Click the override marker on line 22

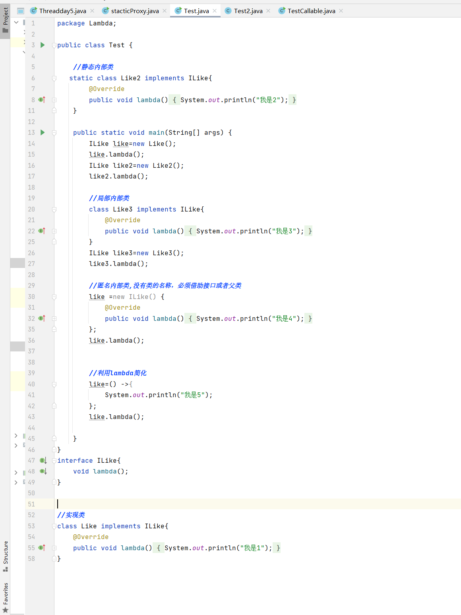point(42,231)
